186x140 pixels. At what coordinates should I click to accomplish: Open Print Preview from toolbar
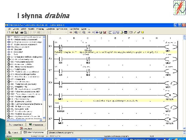click(x=26, y=32)
